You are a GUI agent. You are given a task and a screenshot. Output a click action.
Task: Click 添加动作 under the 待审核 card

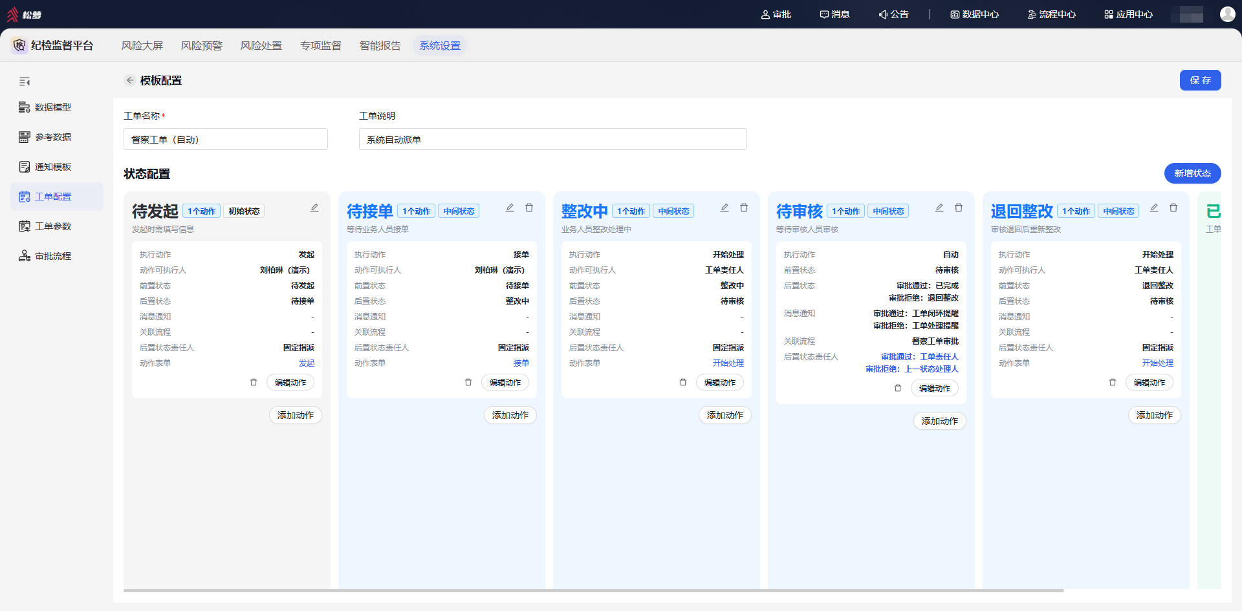click(x=940, y=421)
